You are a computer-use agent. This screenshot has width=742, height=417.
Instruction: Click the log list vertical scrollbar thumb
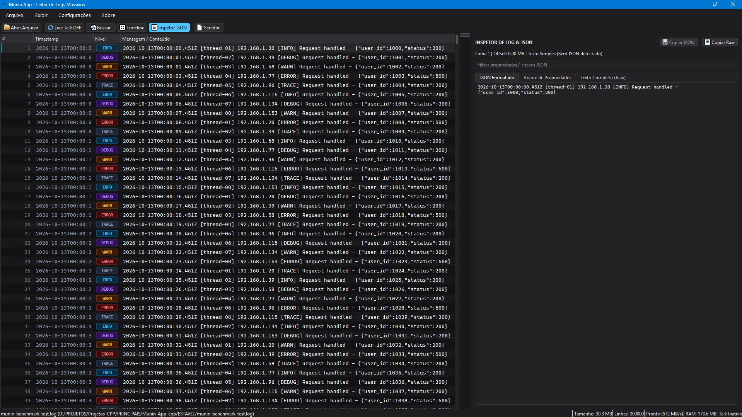[x=457, y=39]
